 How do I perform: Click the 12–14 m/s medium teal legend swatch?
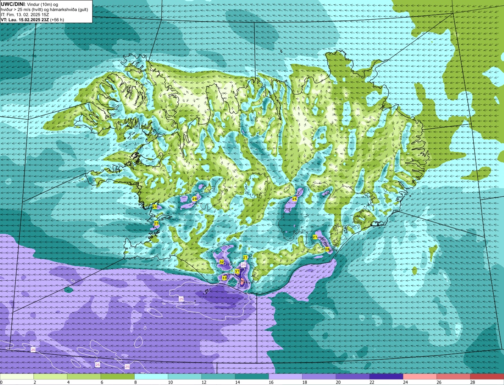point(219,376)
